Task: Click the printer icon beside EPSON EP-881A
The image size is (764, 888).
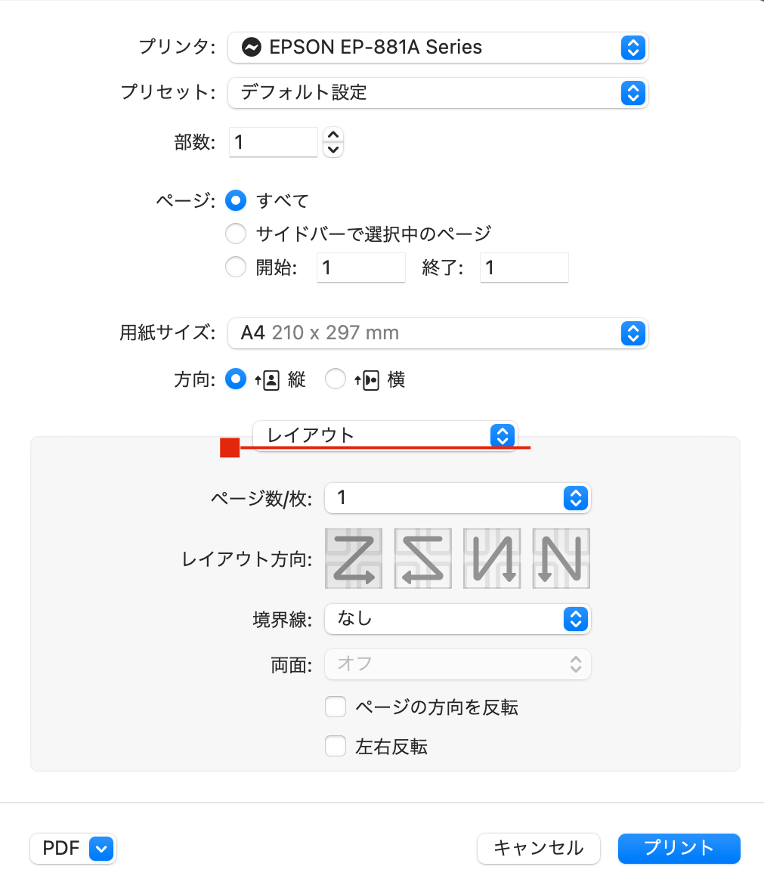Action: [250, 48]
